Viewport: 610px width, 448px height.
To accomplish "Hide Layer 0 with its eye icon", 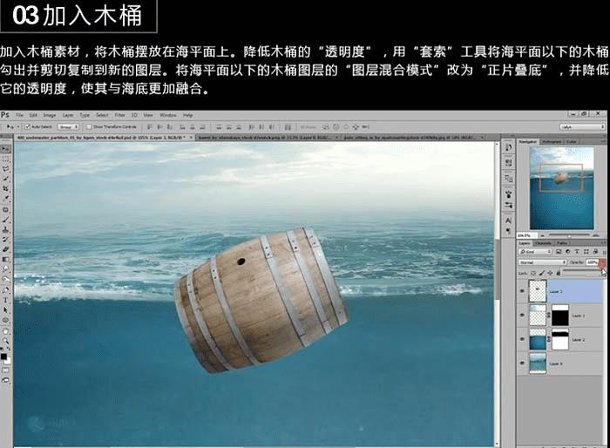I will [522, 363].
